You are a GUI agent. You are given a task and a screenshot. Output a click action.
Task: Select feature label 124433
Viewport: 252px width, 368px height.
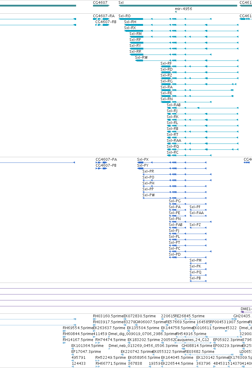(x=78, y=364)
